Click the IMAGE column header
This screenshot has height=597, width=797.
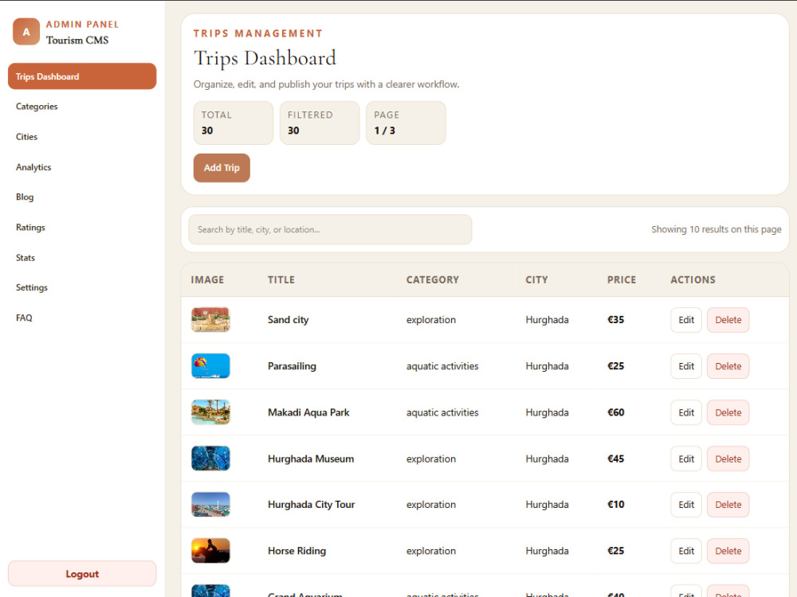(x=207, y=279)
